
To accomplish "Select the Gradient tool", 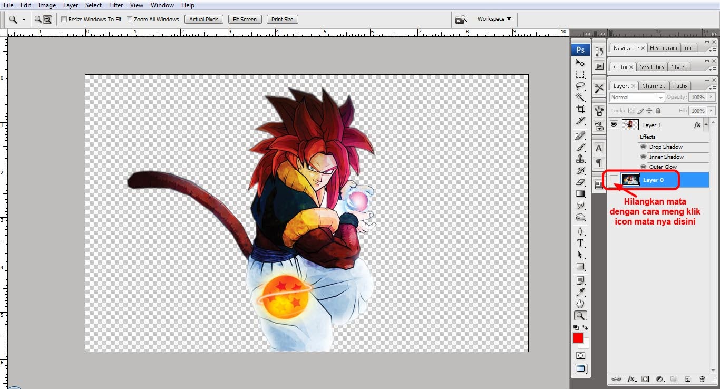I will click(580, 194).
